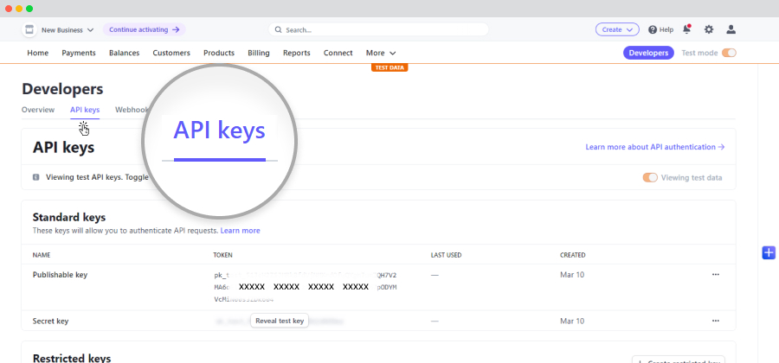Click the TOKEN column header
Screen dimensions: 779x363
(x=223, y=255)
